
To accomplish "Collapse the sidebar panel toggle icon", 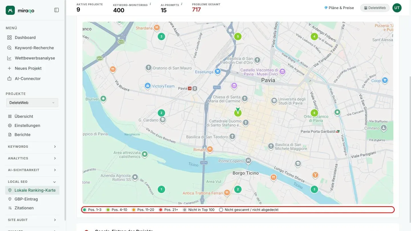I will 57,10.
